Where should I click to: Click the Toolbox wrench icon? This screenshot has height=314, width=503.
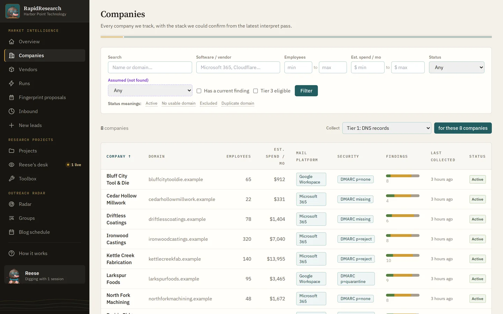pos(12,179)
